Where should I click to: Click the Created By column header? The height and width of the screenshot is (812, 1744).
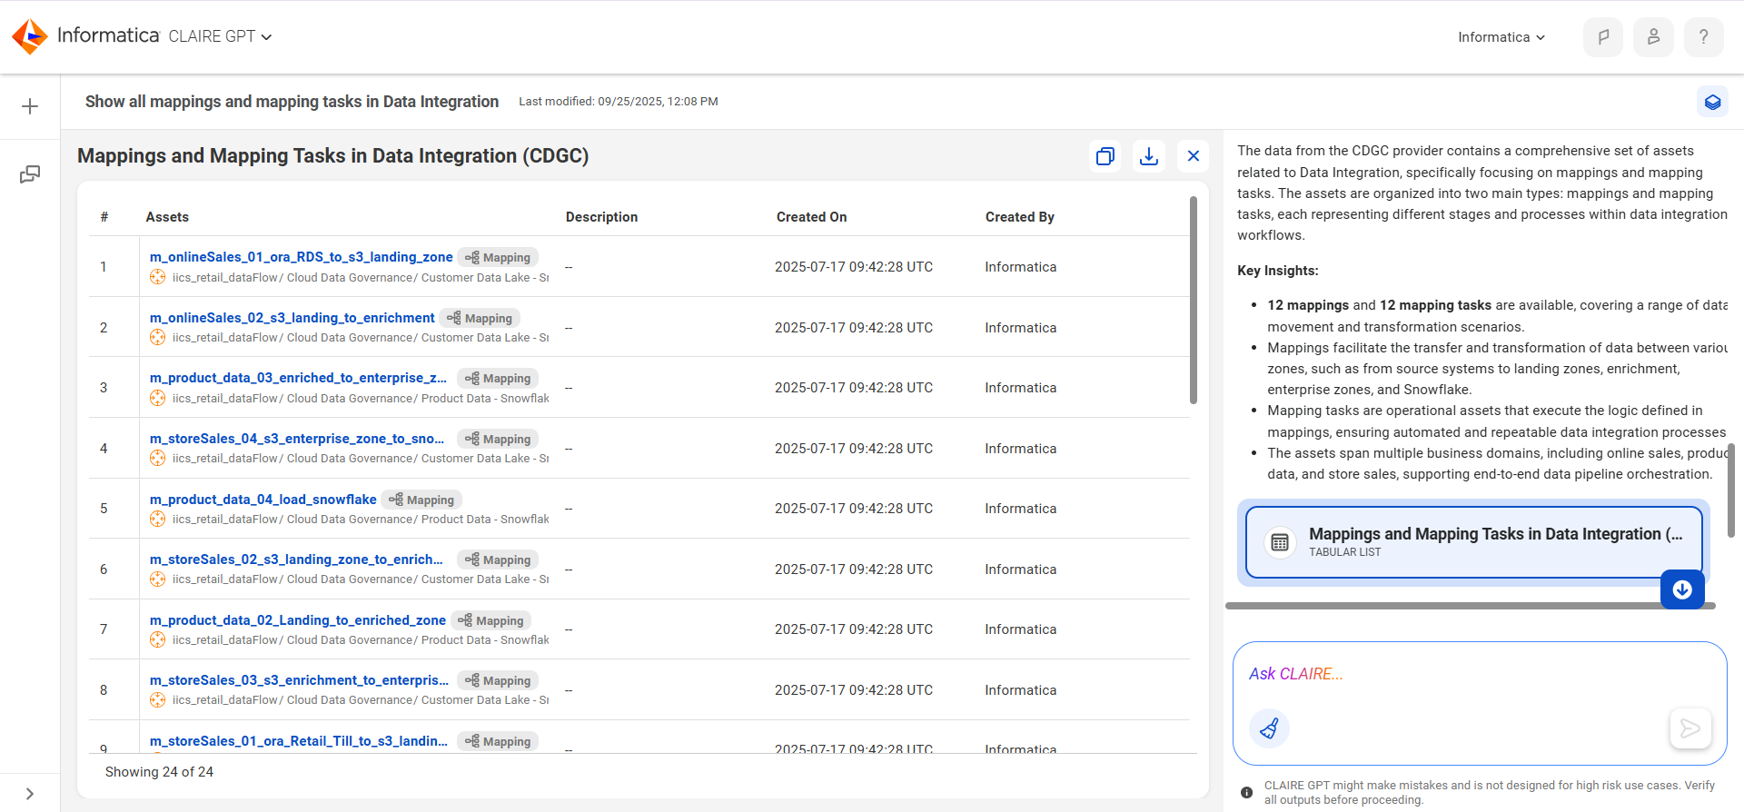pos(1019,217)
